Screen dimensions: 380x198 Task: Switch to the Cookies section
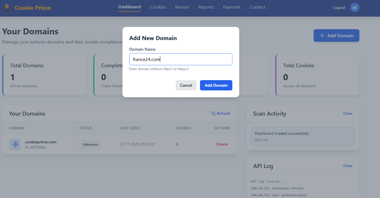(x=158, y=7)
